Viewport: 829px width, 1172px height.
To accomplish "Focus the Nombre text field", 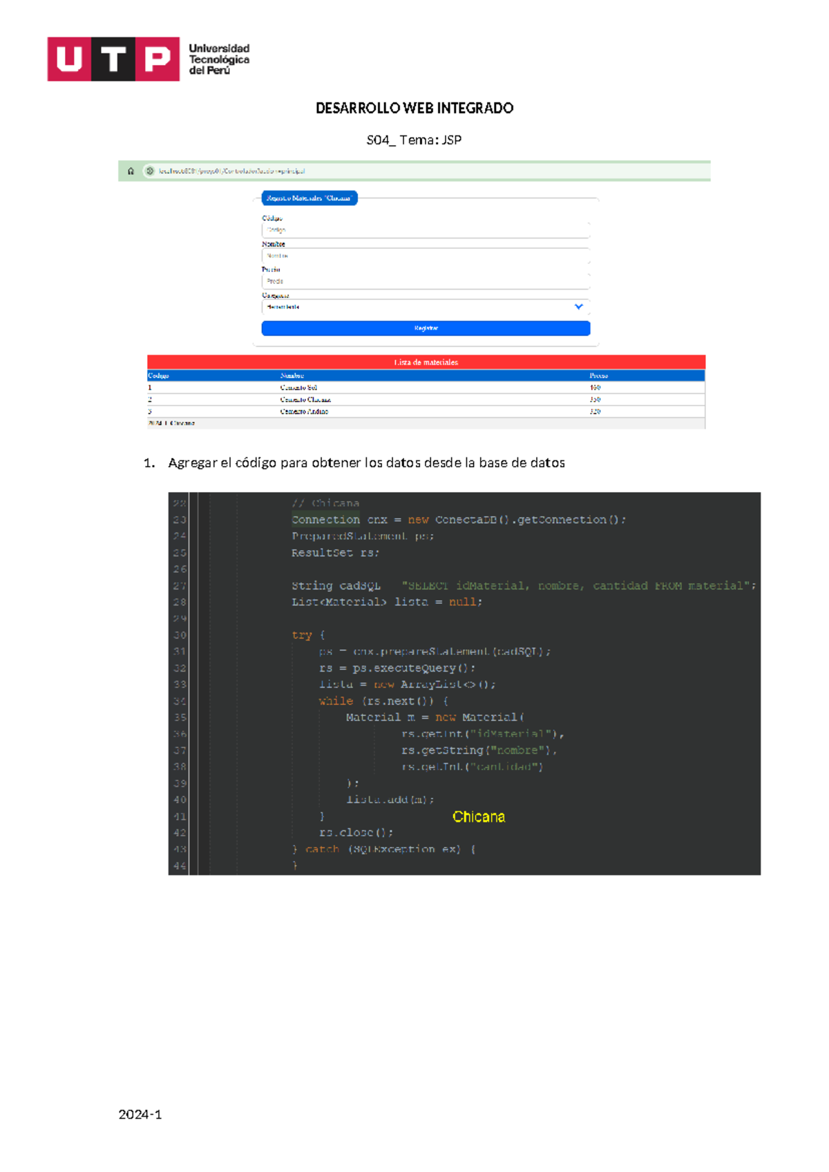I will [425, 256].
